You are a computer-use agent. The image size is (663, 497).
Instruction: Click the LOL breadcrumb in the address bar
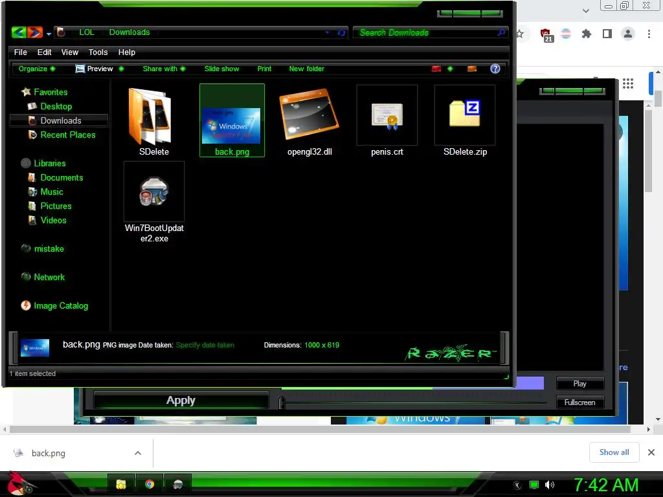tap(87, 32)
